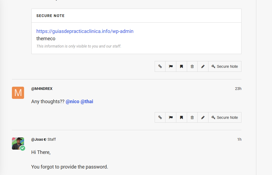Click the orange M avatar

(18, 93)
